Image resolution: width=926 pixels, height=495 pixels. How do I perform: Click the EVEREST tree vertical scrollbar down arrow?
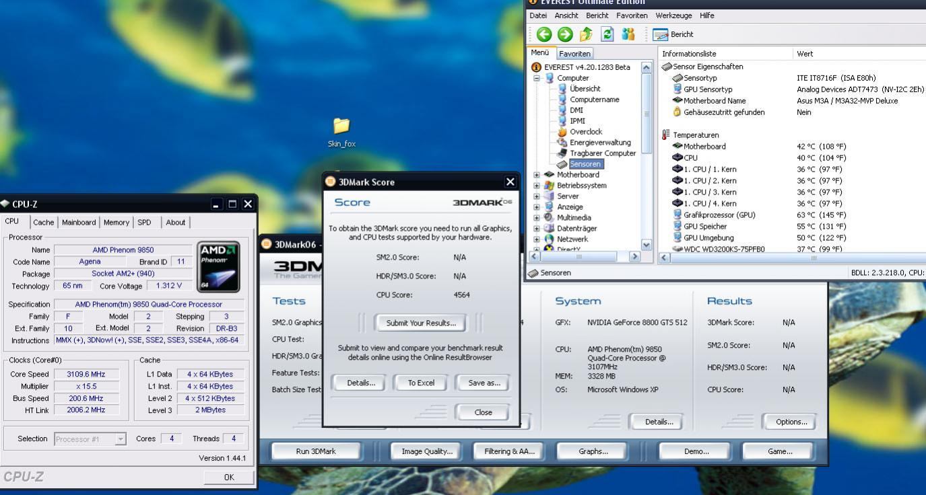point(647,245)
